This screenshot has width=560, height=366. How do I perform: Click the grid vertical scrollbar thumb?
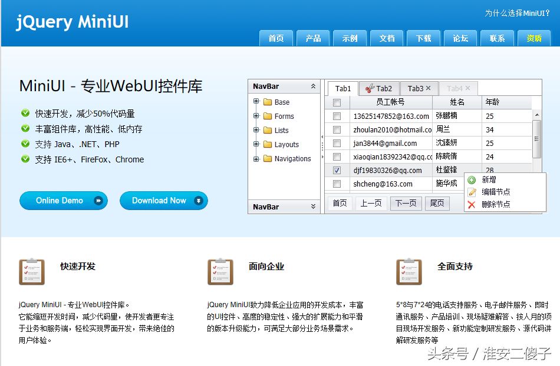(536, 139)
